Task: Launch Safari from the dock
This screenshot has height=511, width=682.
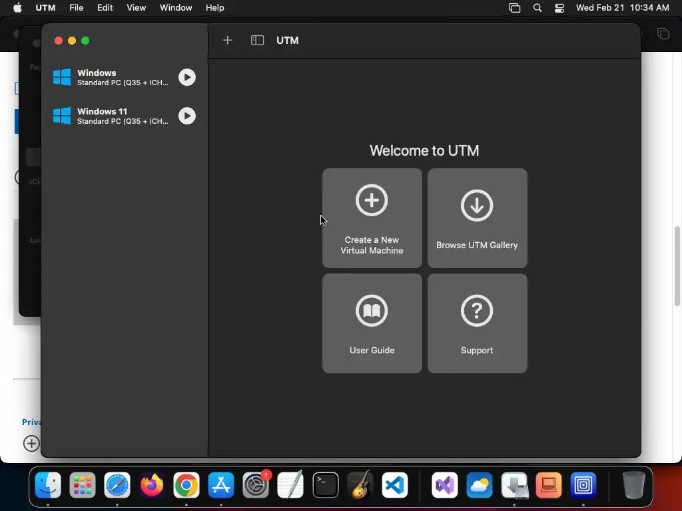Action: 117,485
